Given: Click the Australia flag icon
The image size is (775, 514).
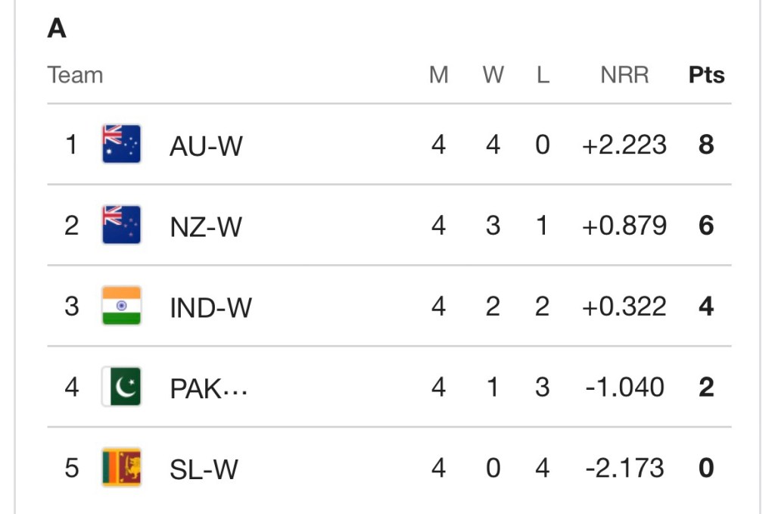Looking at the screenshot, I should point(121,144).
